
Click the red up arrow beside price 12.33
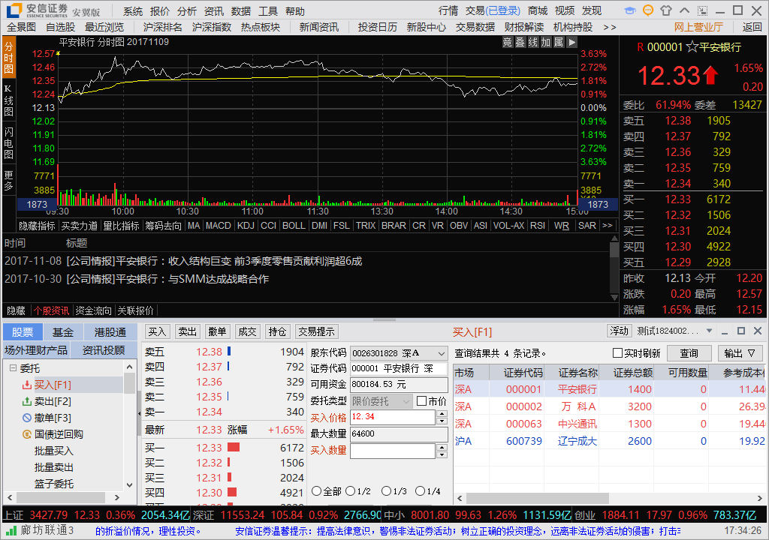pyautogui.click(x=710, y=76)
